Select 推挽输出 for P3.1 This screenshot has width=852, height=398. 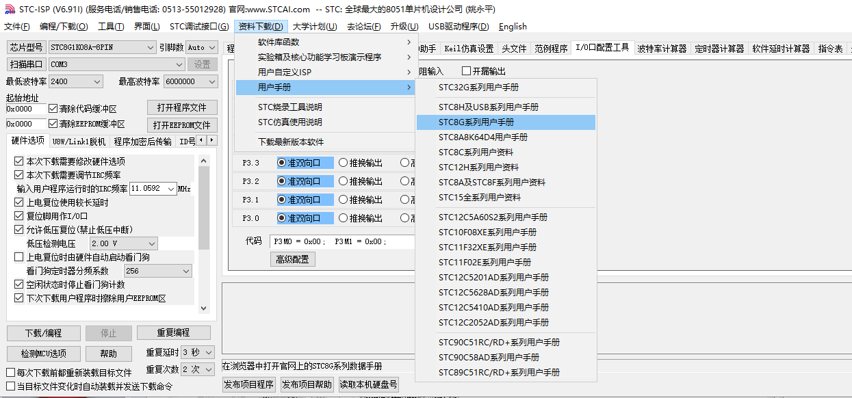[344, 200]
